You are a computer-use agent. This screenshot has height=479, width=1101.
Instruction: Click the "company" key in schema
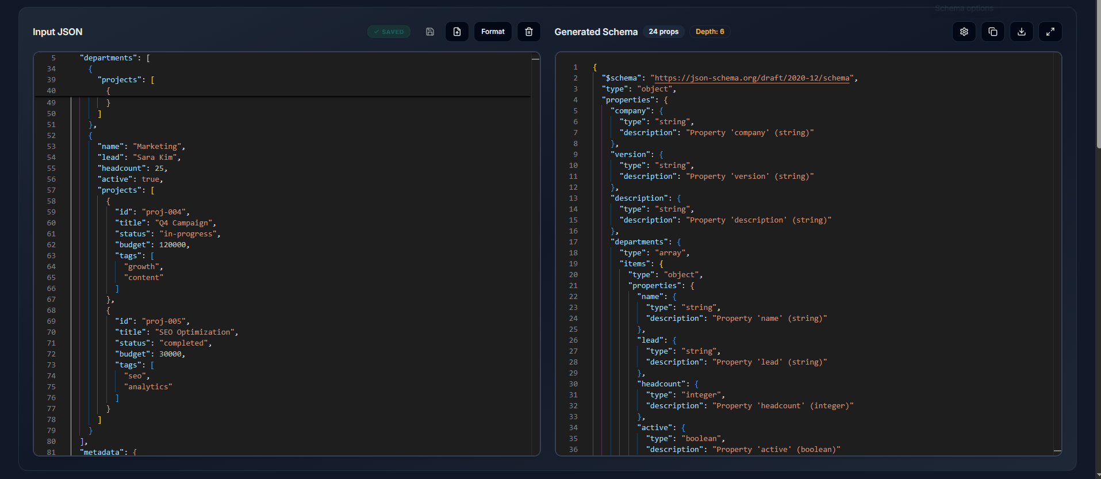631,111
